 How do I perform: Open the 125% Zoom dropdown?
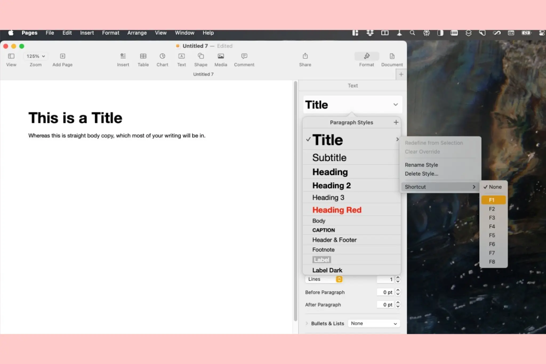click(x=35, y=56)
